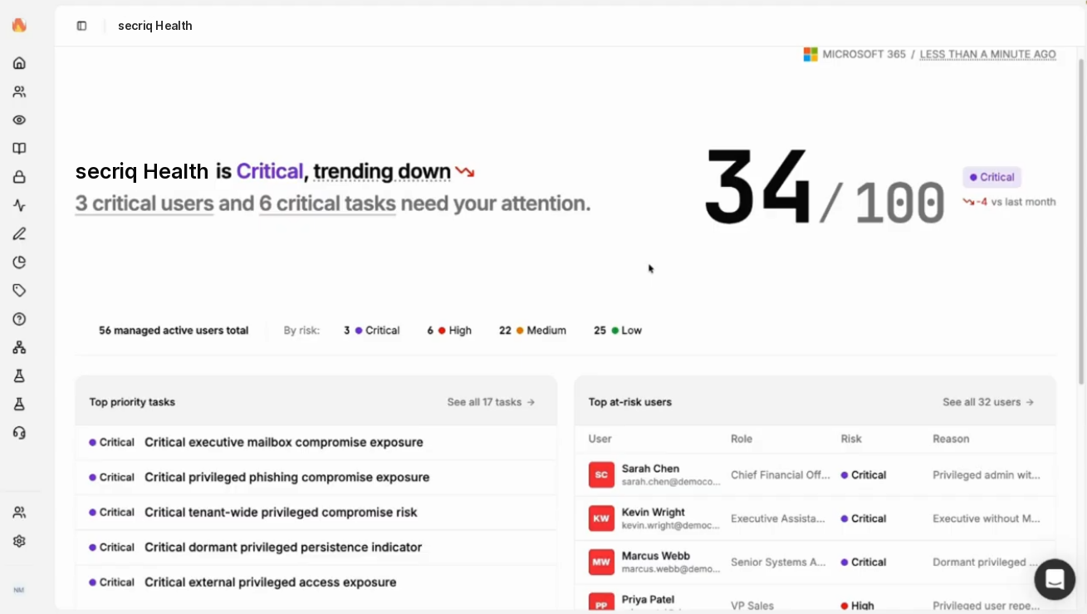This screenshot has width=1087, height=614.
Task: Follow the '3 critical users' link
Action: (144, 204)
